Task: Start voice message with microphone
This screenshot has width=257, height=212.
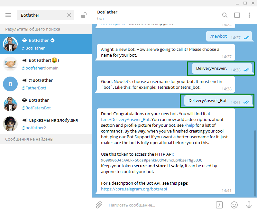Action: (249, 205)
